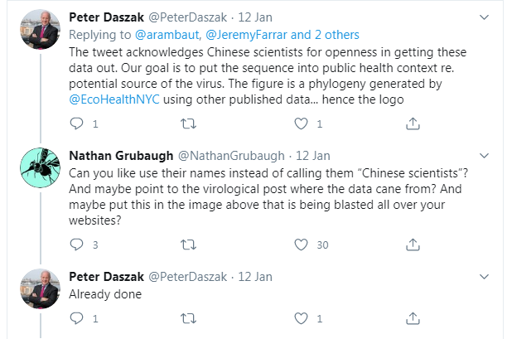Open dropdown caret on "Already done" tweet
This screenshot has width=507, height=339.
tap(485, 274)
